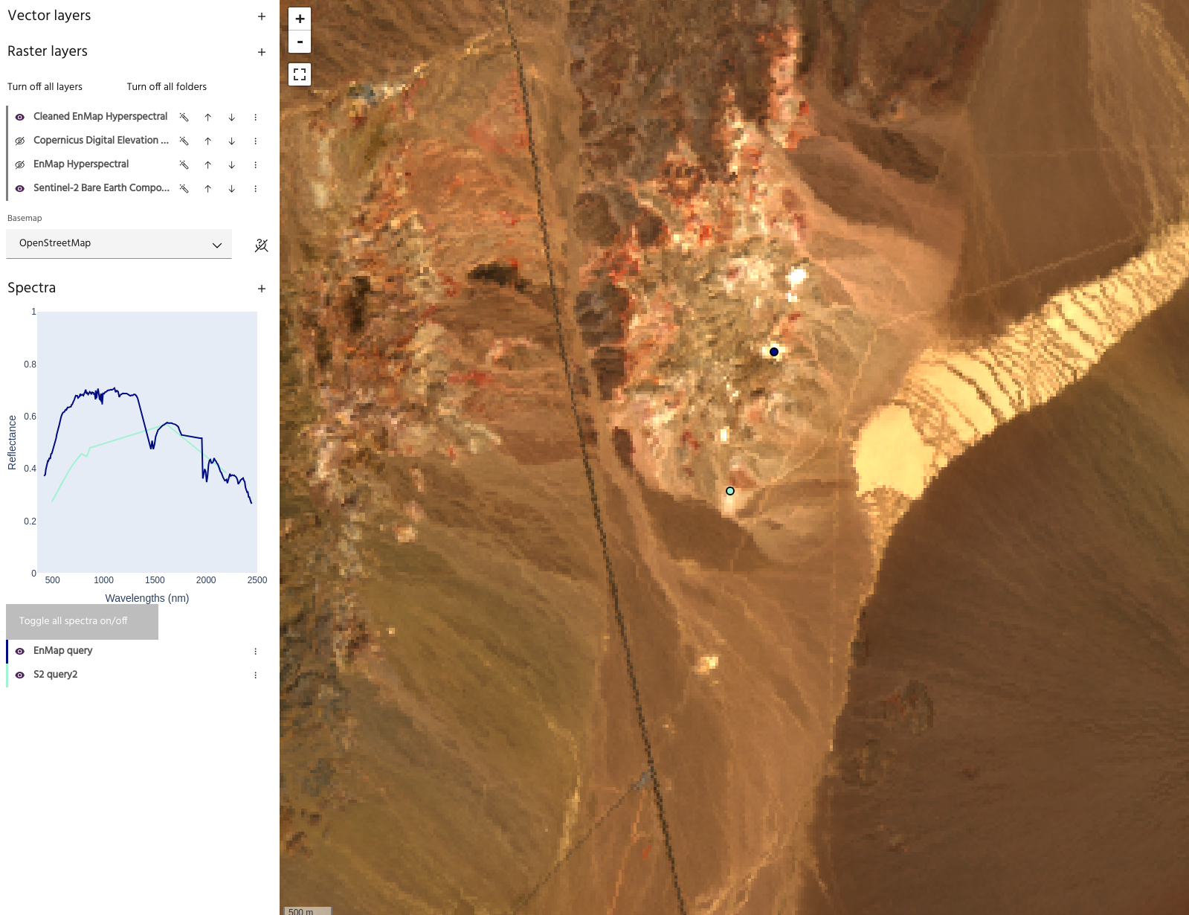
Task: Open options menu for Copernicus Digital Elevation layer
Action: point(256,141)
